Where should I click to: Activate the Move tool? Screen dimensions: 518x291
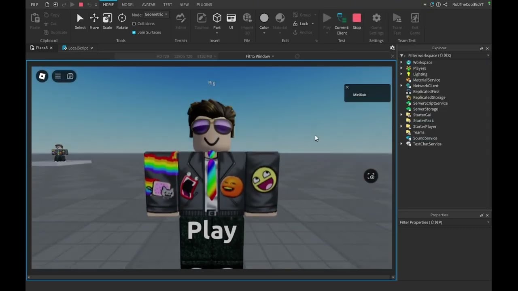pos(94,18)
